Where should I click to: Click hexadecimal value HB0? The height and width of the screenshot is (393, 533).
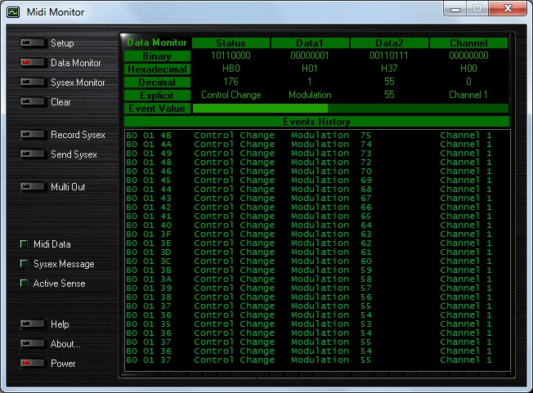coord(231,69)
